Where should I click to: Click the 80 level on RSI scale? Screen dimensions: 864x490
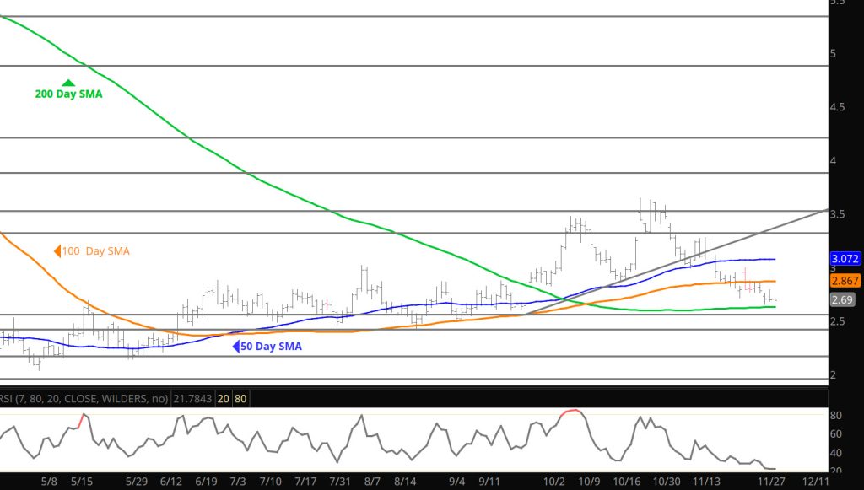tap(835, 416)
